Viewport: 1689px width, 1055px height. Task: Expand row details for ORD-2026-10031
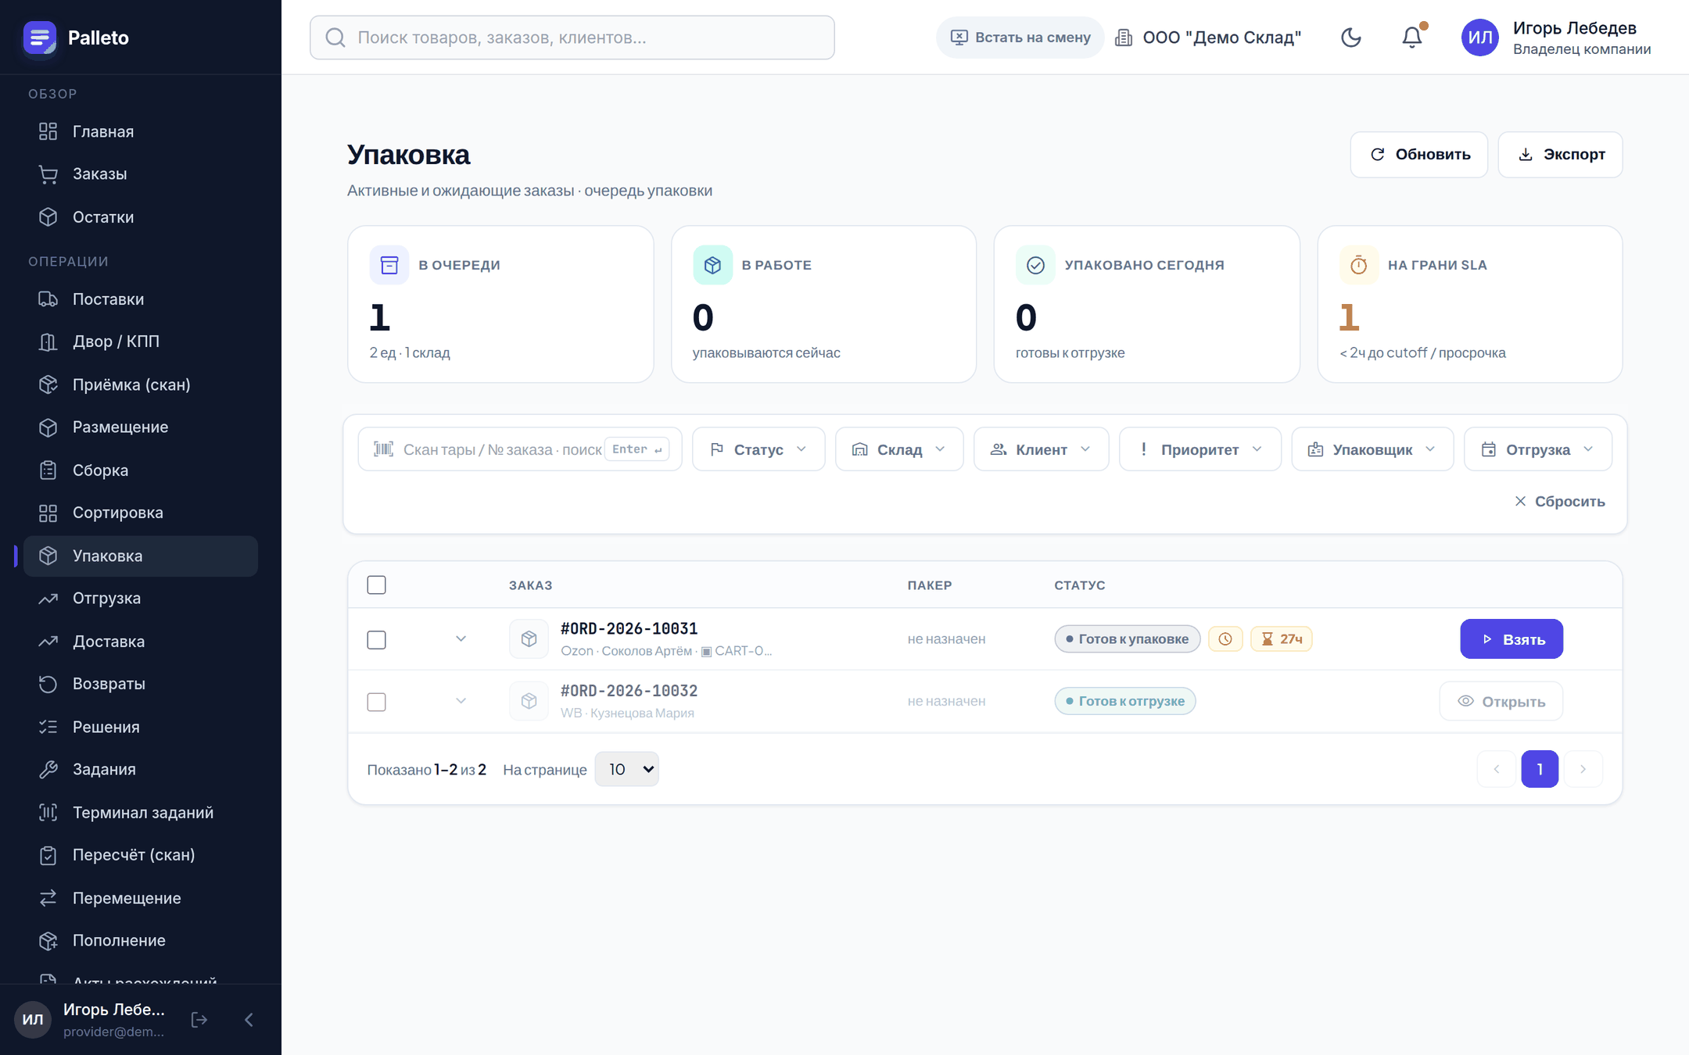tap(461, 639)
